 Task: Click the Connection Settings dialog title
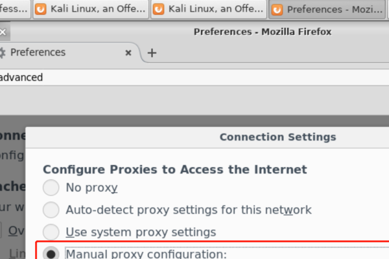pos(277,137)
